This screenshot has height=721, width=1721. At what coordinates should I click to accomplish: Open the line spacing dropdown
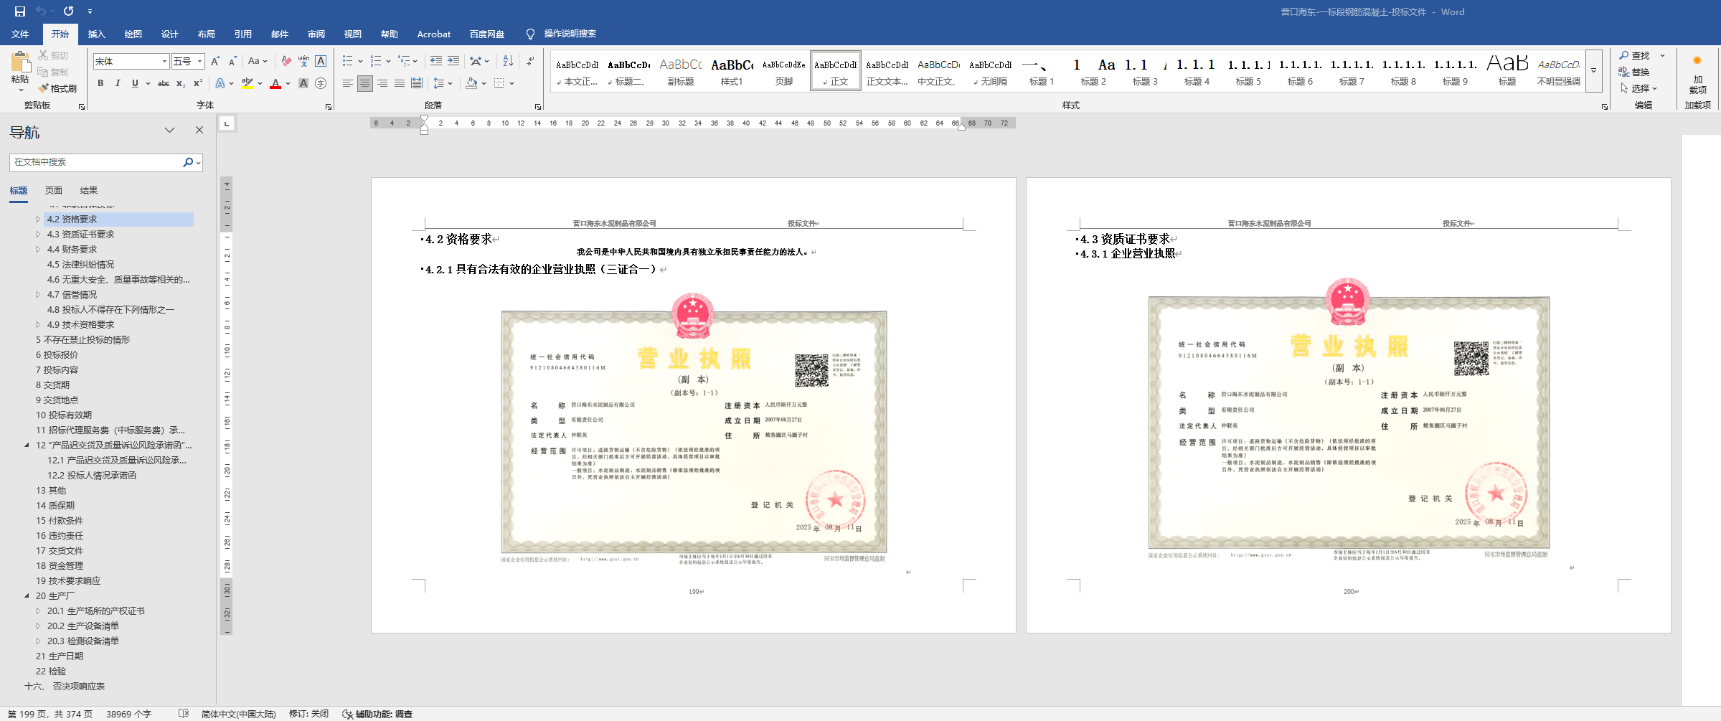point(443,83)
